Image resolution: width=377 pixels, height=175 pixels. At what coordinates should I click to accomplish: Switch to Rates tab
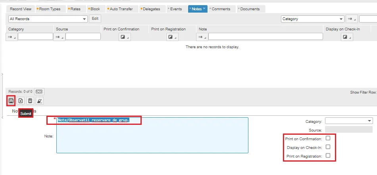click(75, 9)
